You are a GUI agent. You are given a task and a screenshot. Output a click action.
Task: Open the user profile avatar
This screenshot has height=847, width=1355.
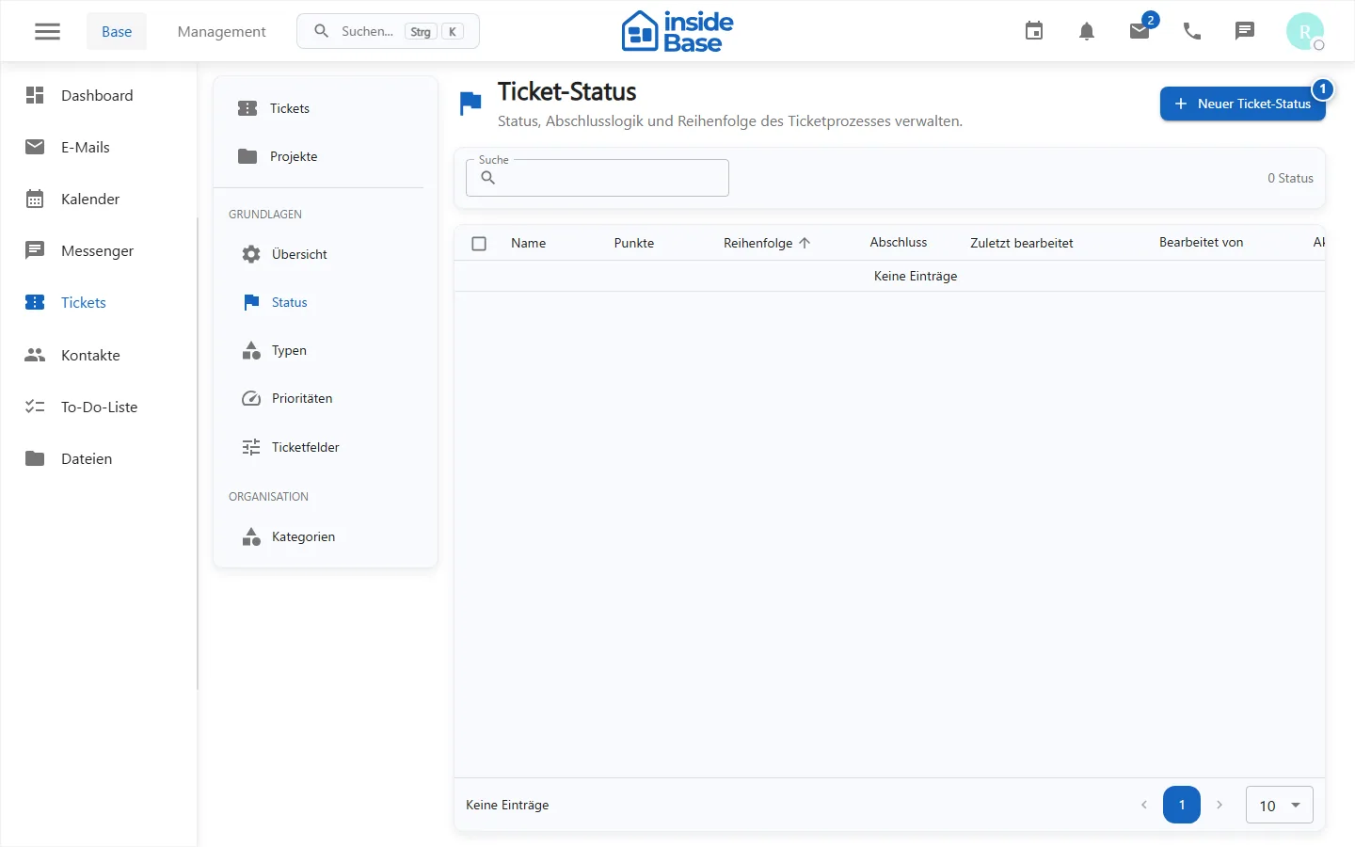(1305, 31)
